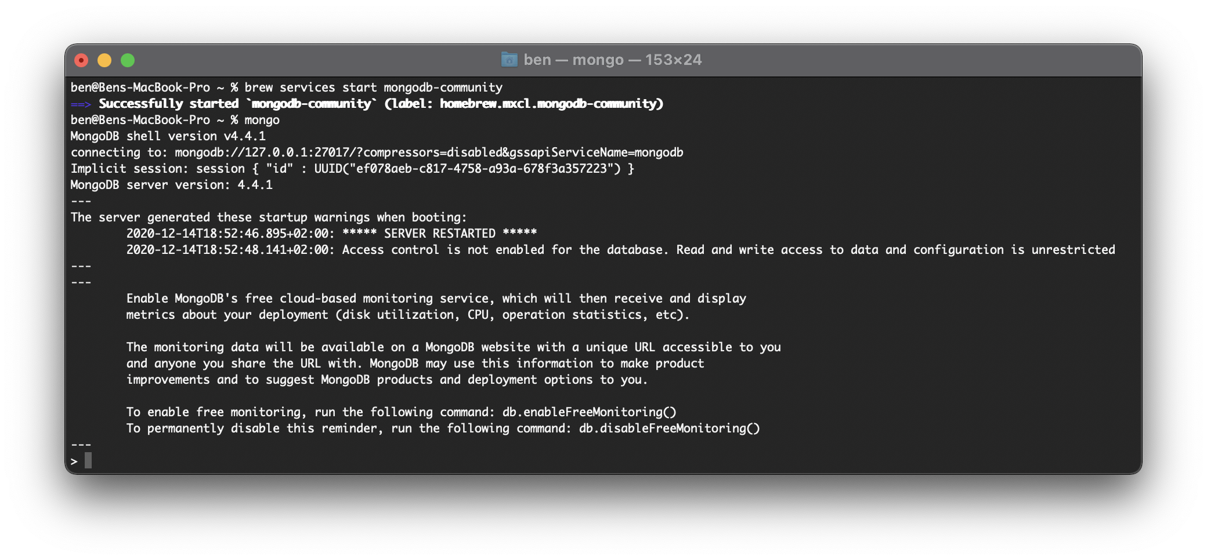Viewport: 1207px width, 560px height.
Task: Click 'MongoDB shell version v4.4.1' line
Action: (168, 136)
